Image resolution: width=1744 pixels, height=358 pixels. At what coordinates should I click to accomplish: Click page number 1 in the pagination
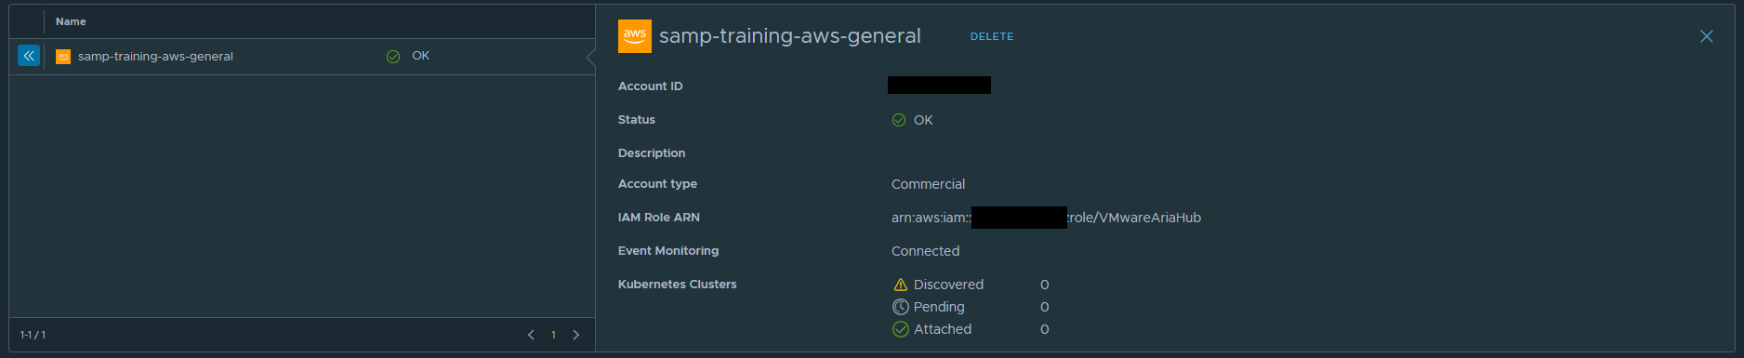pyautogui.click(x=553, y=335)
